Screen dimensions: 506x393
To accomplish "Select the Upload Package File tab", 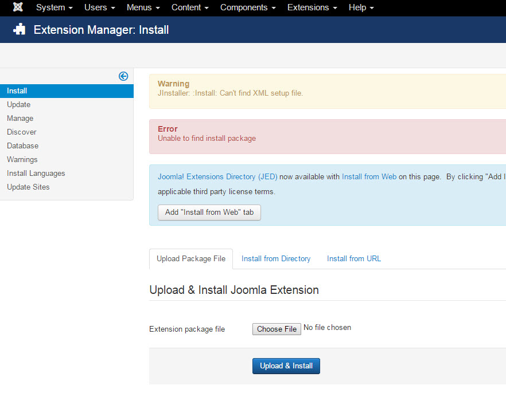I will click(191, 259).
